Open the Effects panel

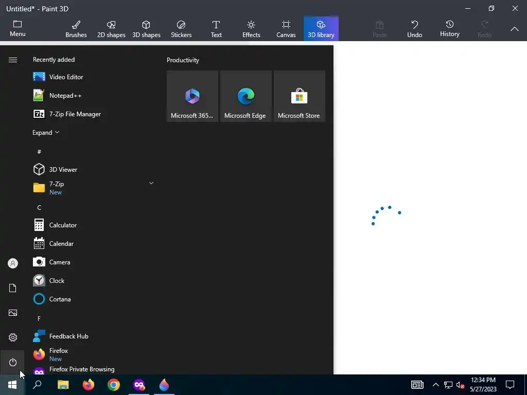pos(251,29)
